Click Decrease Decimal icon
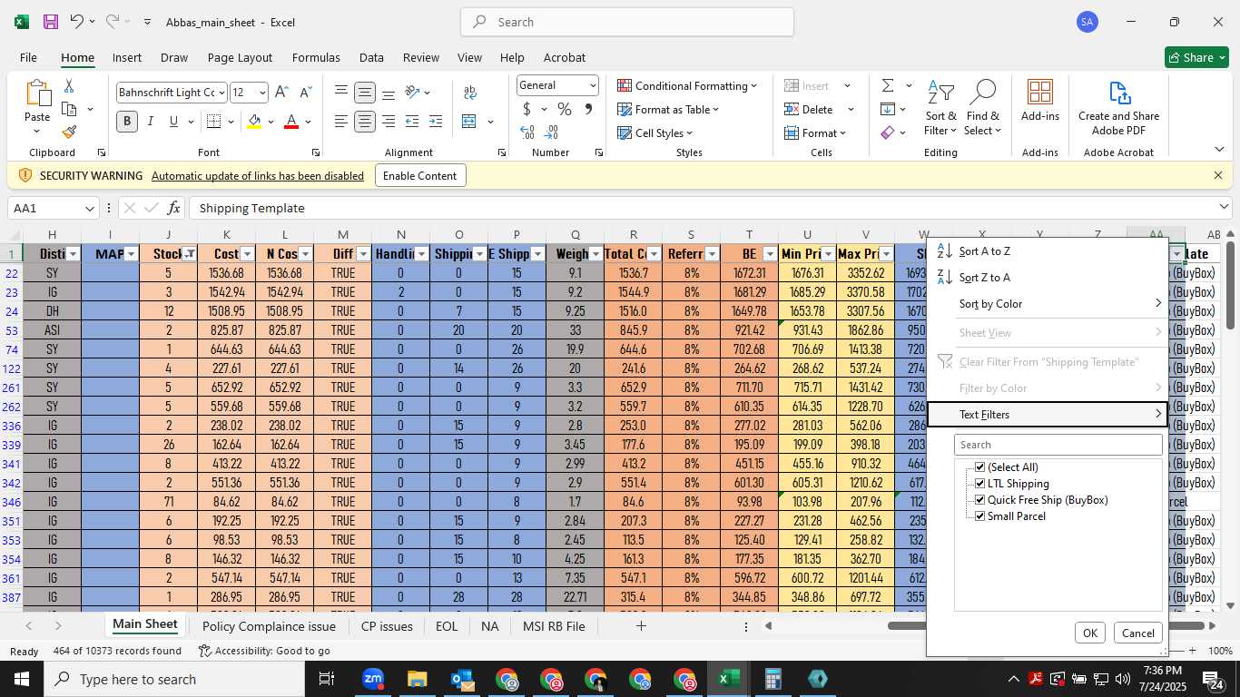The height and width of the screenshot is (697, 1240). pos(552,133)
